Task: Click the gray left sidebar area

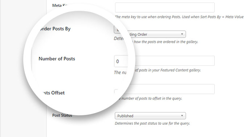Action: coord(23,69)
